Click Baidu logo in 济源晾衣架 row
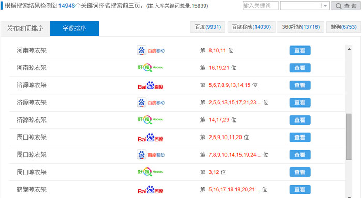This screenshot has height=198, width=362. pyautogui.click(x=150, y=85)
